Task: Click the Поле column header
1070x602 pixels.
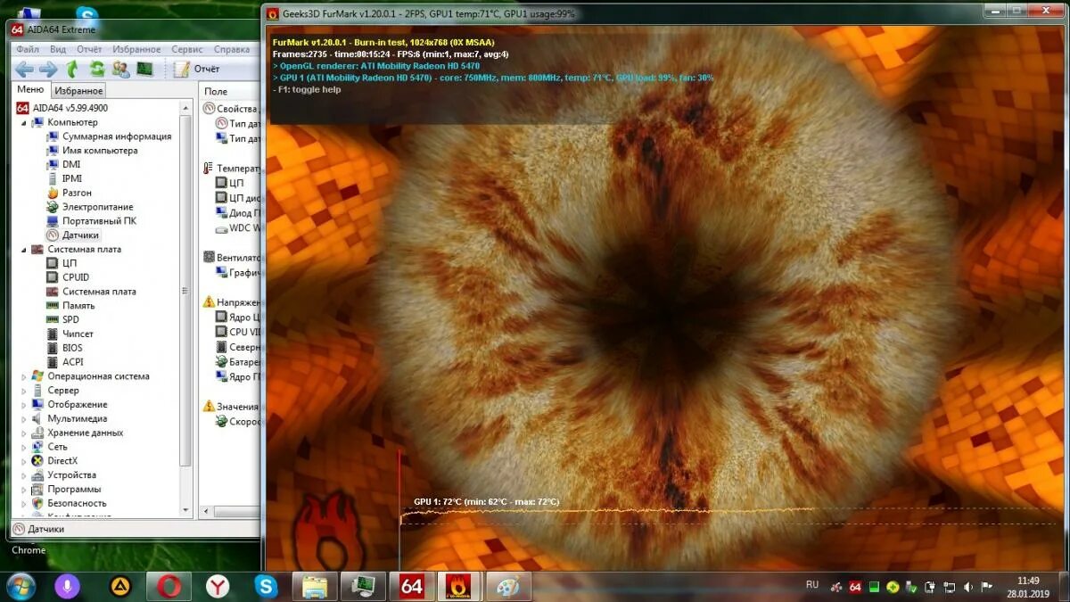Action: click(230, 91)
